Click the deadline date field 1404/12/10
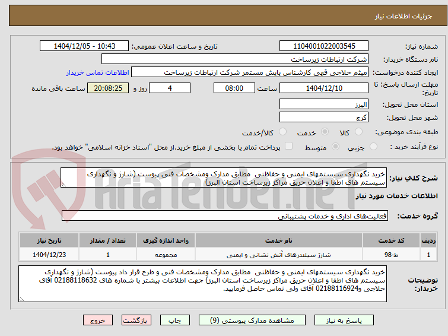Image resolution: width=448 pixels, height=336 pixels. click(324, 88)
